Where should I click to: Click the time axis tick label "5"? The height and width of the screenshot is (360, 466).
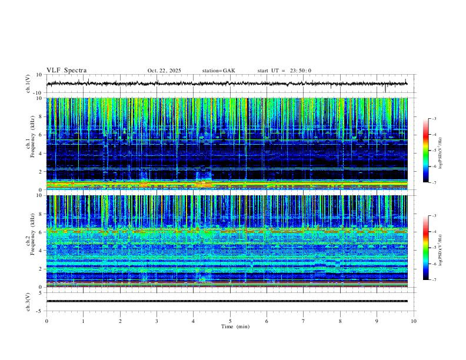pyautogui.click(x=230, y=321)
